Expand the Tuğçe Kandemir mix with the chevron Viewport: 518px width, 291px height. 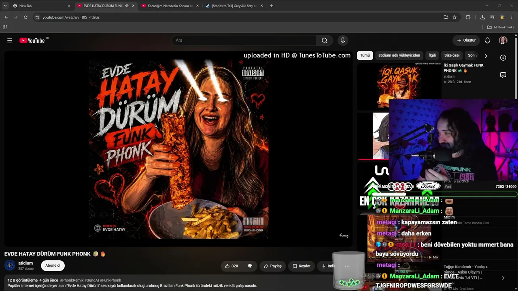tap(503, 278)
